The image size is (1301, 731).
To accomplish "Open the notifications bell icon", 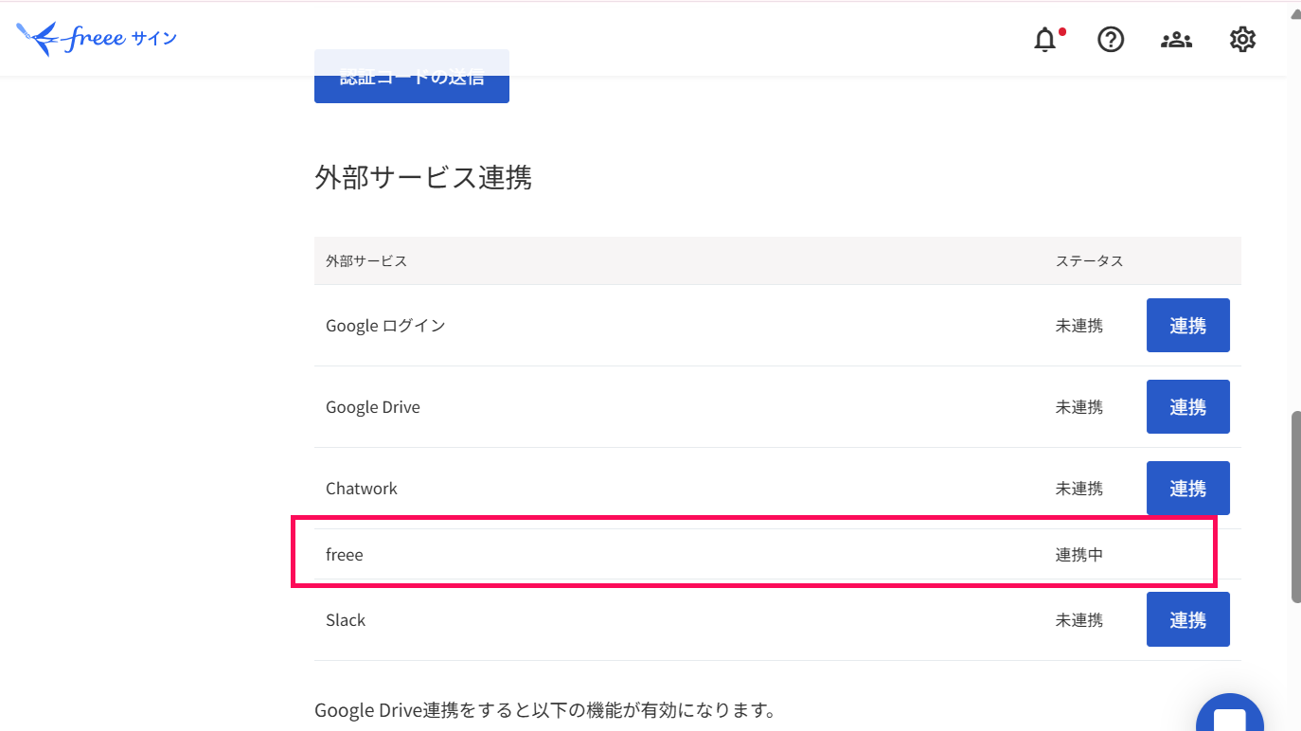I will pos(1045,40).
